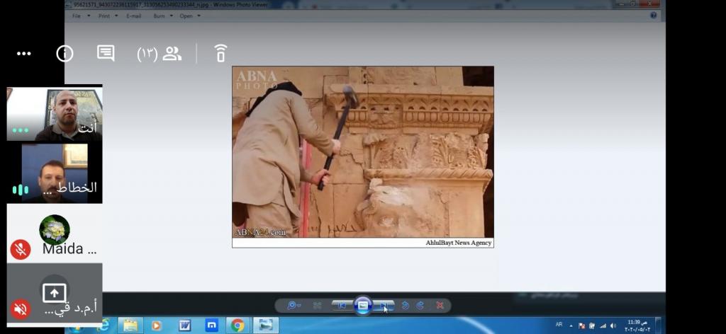Image resolution: width=726 pixels, height=334 pixels.
Task: Expand the Print dropdown menu
Action: click(x=106, y=16)
